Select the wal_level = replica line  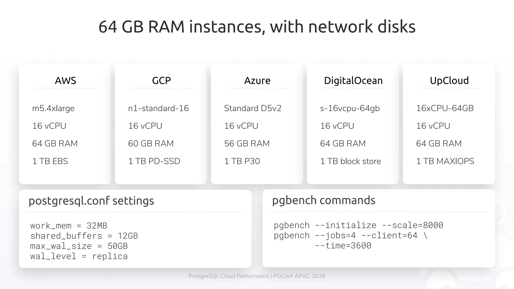[79, 256]
